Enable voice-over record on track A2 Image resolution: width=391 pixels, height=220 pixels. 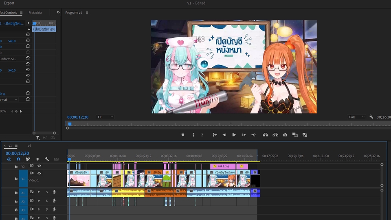pyautogui.click(x=54, y=201)
